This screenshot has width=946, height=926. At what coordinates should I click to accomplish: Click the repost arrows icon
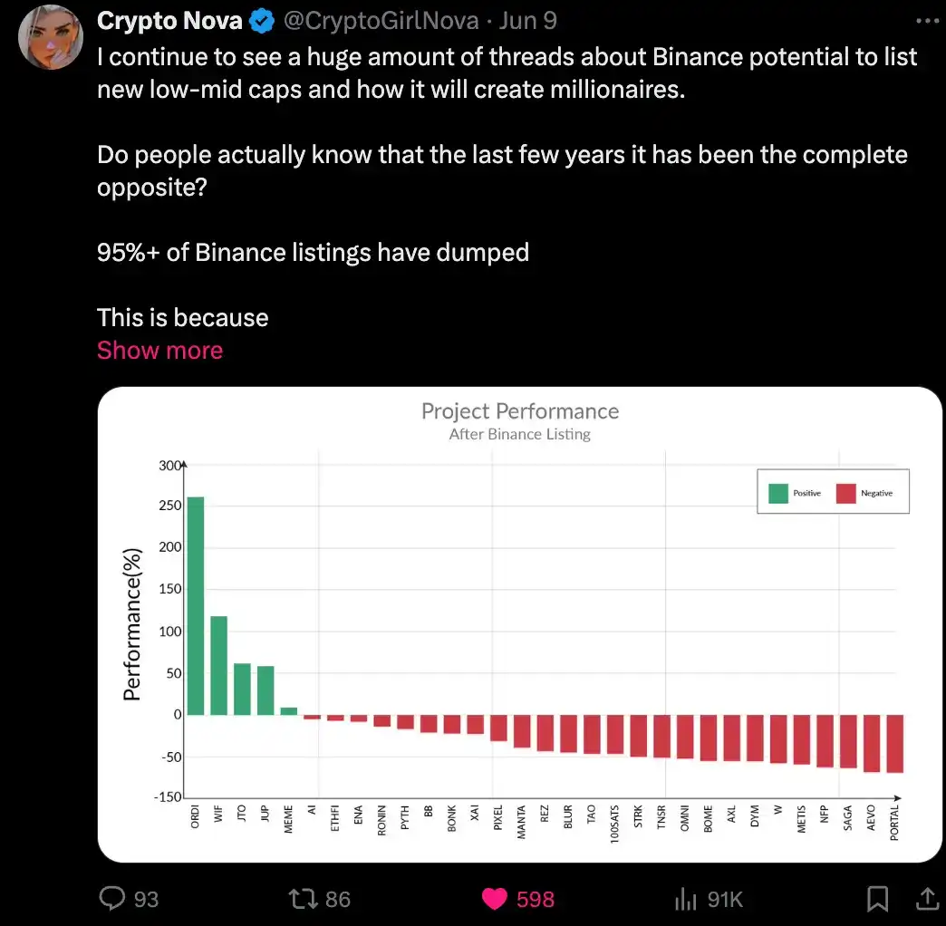tap(302, 898)
